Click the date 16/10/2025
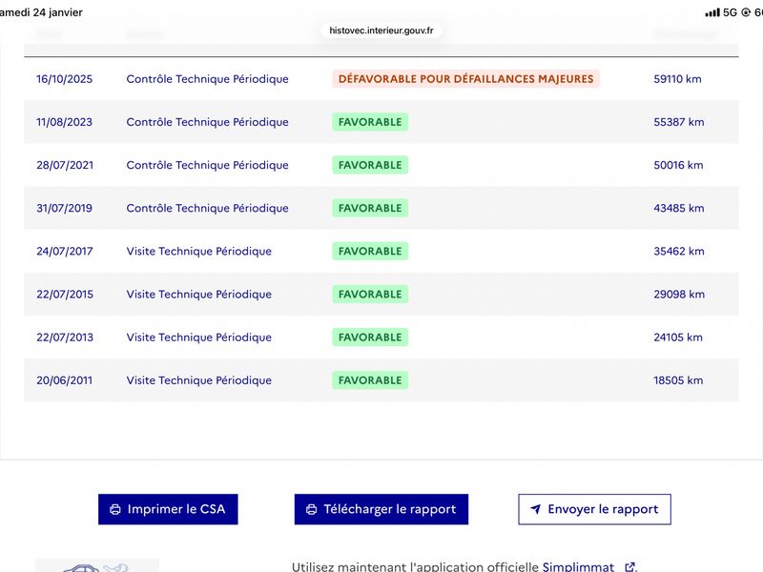Screen dimensions: 763x572 pyautogui.click(x=64, y=79)
